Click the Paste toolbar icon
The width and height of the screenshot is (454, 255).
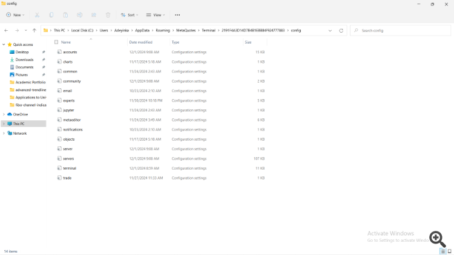[65, 15]
